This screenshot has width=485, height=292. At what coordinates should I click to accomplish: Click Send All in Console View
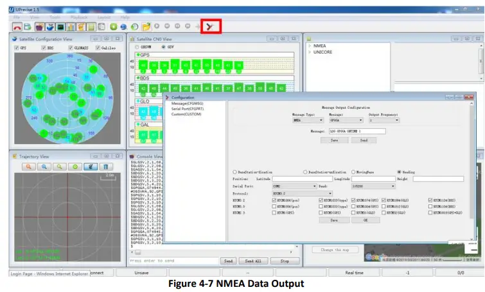point(253,261)
